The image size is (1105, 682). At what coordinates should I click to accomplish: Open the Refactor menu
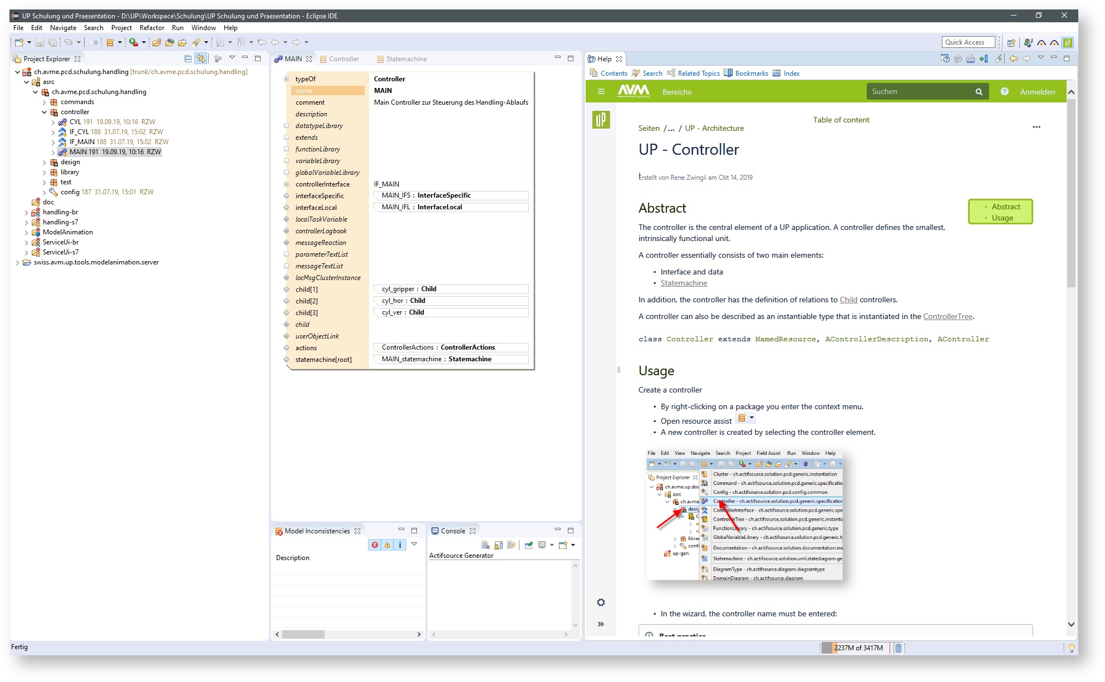pos(151,28)
